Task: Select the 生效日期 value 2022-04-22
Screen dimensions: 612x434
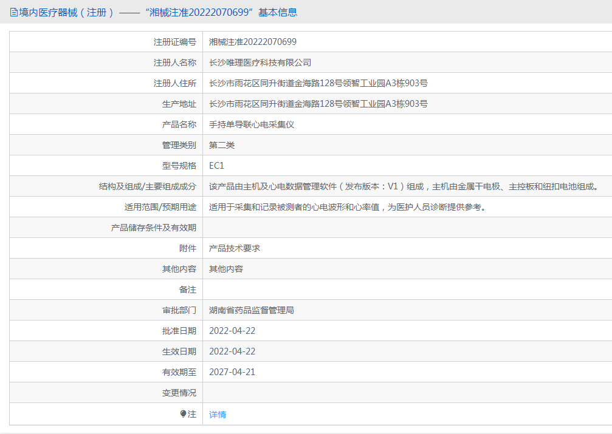Action: click(232, 351)
